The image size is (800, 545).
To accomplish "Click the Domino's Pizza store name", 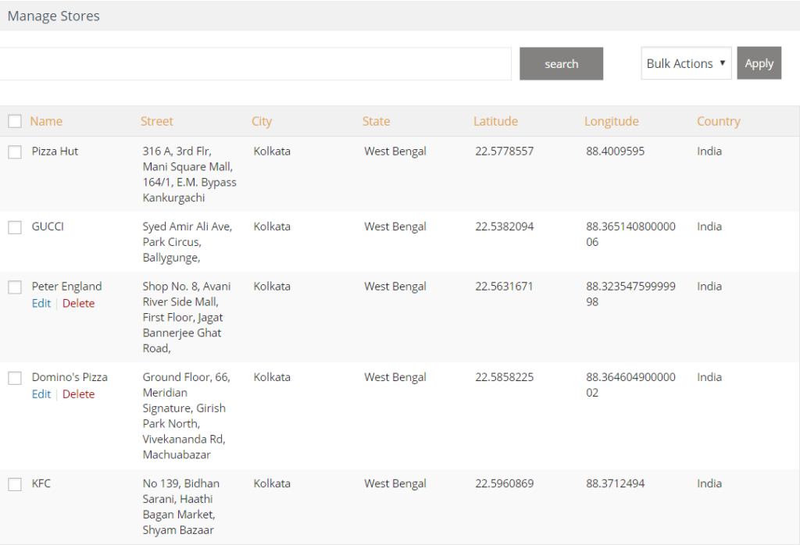I will click(x=70, y=377).
